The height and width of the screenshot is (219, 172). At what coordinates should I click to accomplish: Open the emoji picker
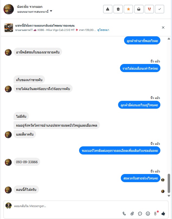click(x=148, y=214)
